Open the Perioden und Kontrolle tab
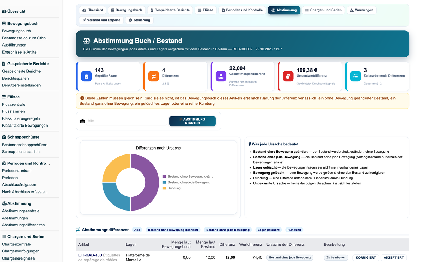 (242, 10)
